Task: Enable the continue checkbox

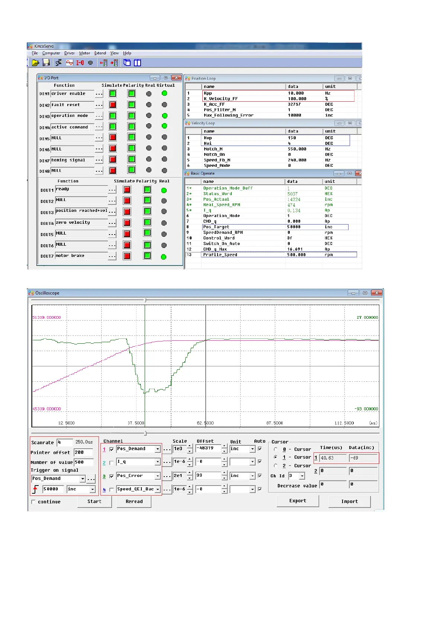Action: pyautogui.click(x=33, y=502)
